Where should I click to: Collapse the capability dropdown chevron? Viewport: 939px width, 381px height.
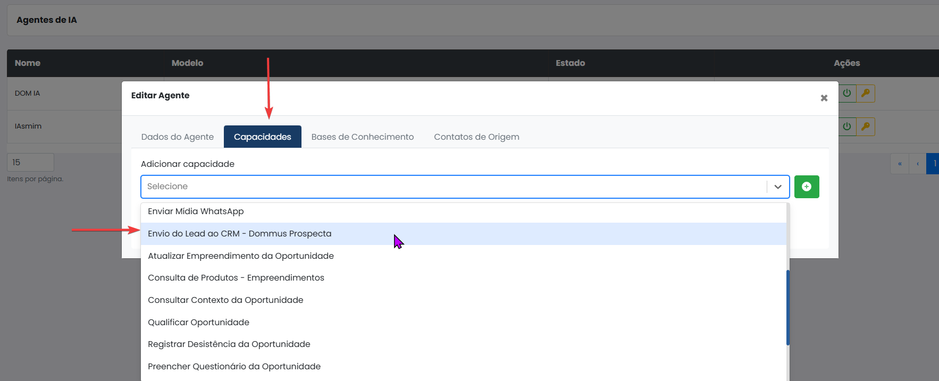(778, 187)
